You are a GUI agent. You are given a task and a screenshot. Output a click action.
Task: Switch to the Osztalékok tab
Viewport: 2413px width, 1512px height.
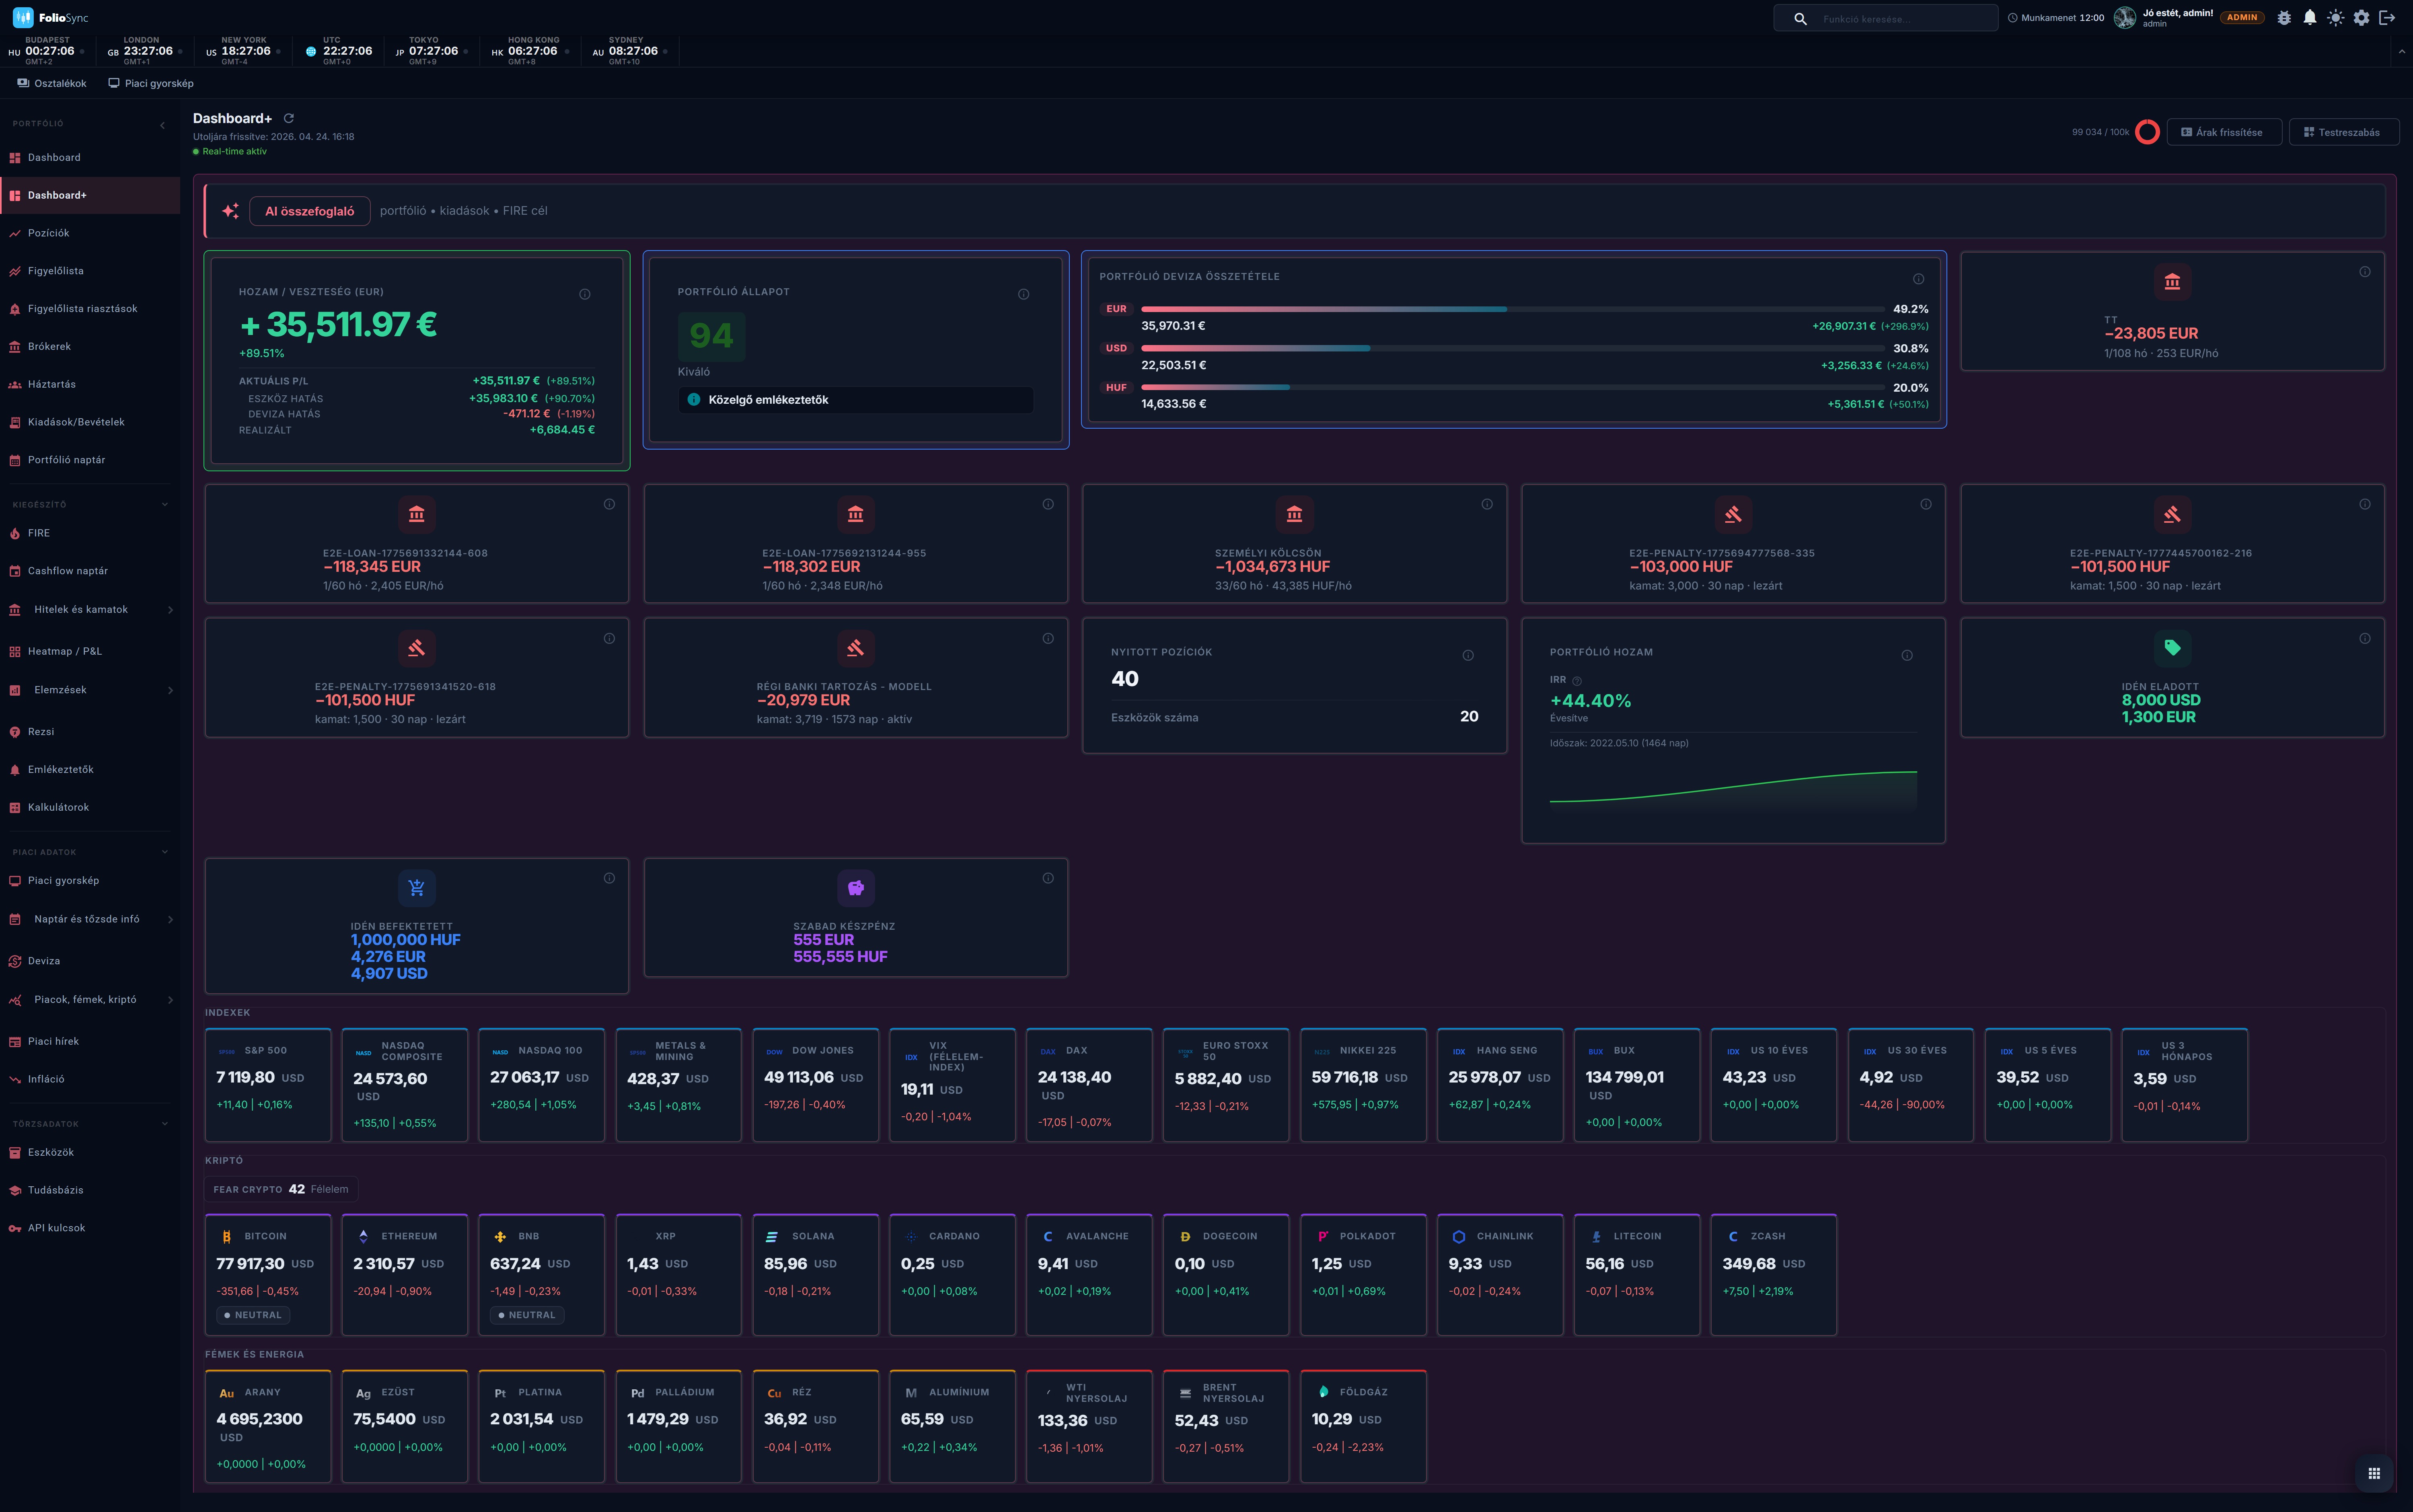[x=52, y=83]
